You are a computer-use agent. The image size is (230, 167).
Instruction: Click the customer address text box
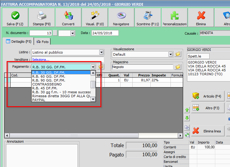(x=209, y=70)
